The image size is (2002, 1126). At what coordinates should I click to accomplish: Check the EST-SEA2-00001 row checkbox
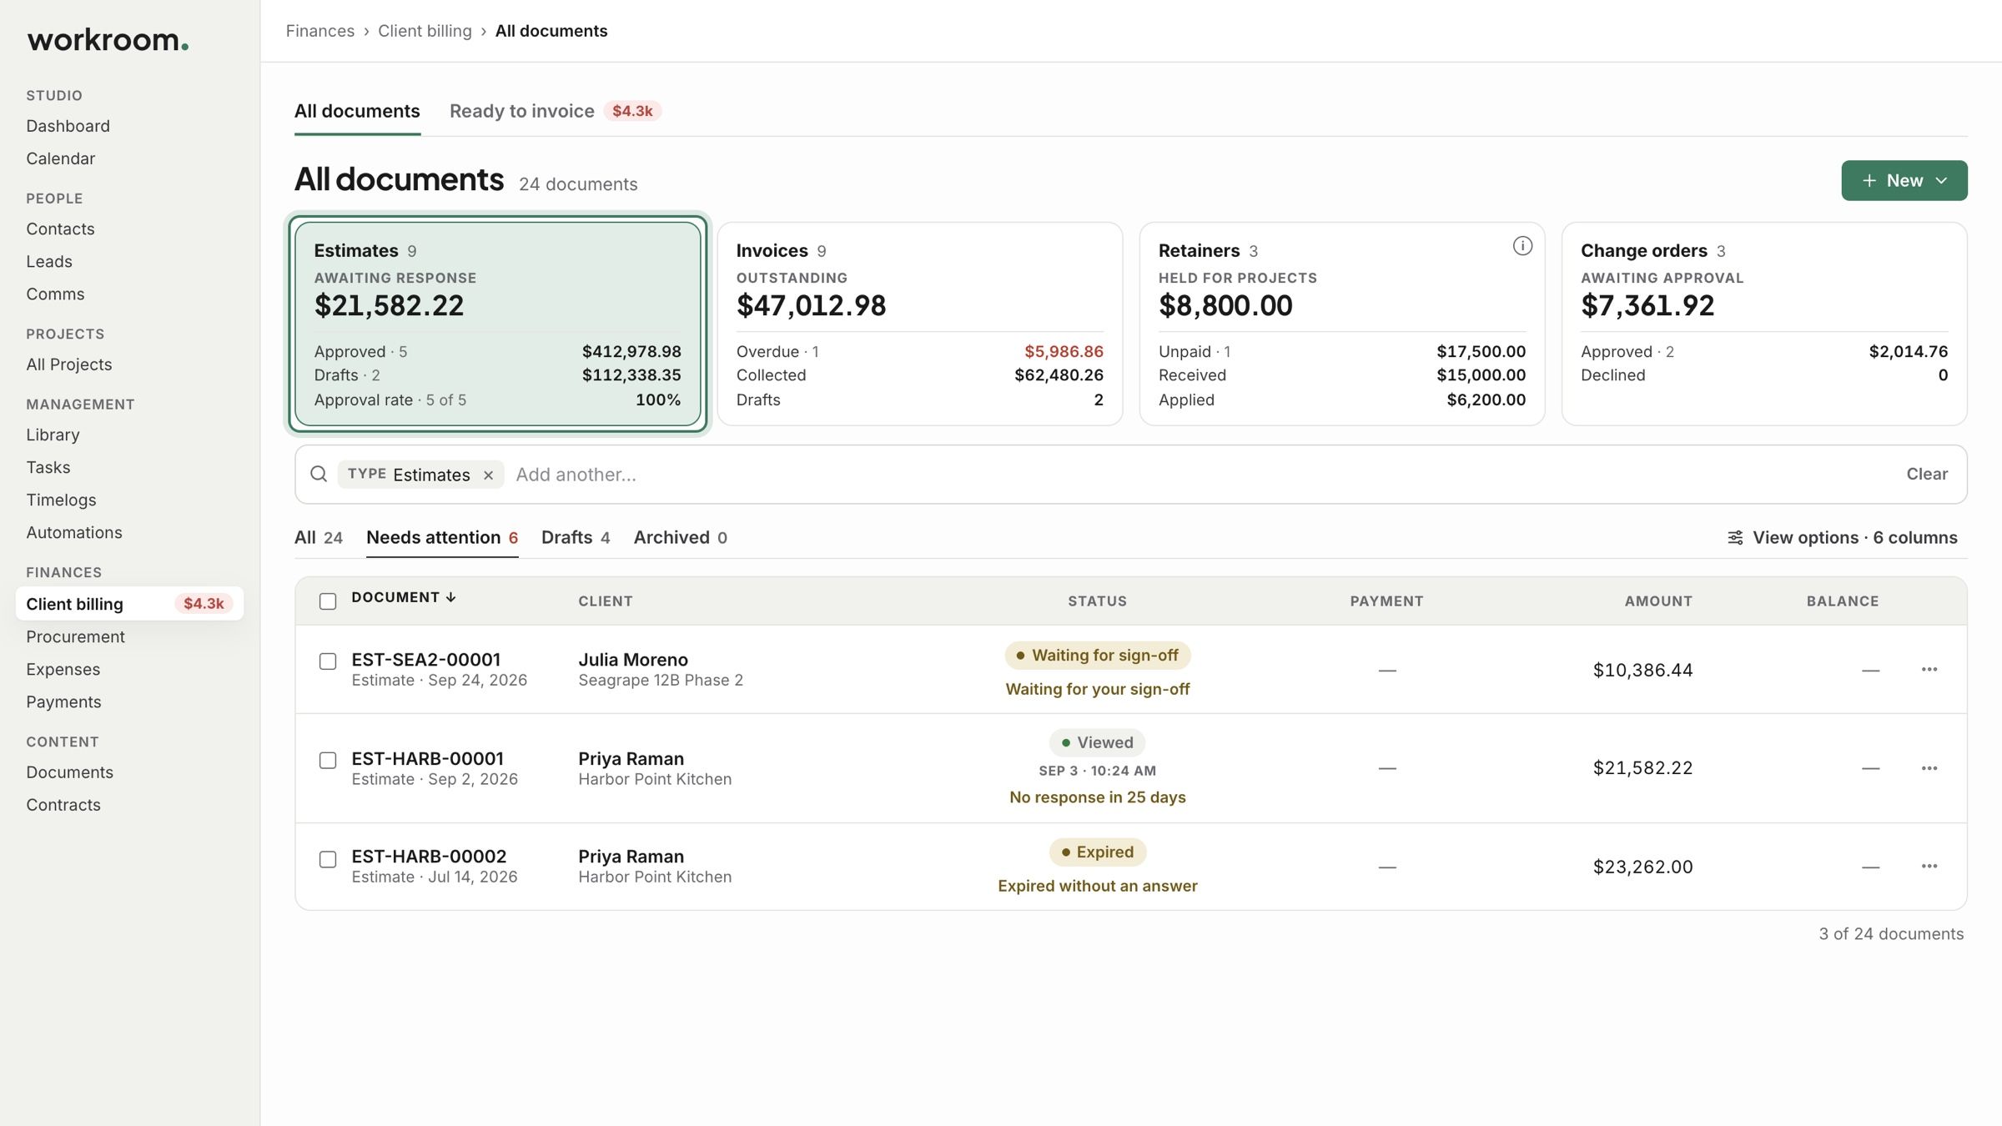click(328, 661)
